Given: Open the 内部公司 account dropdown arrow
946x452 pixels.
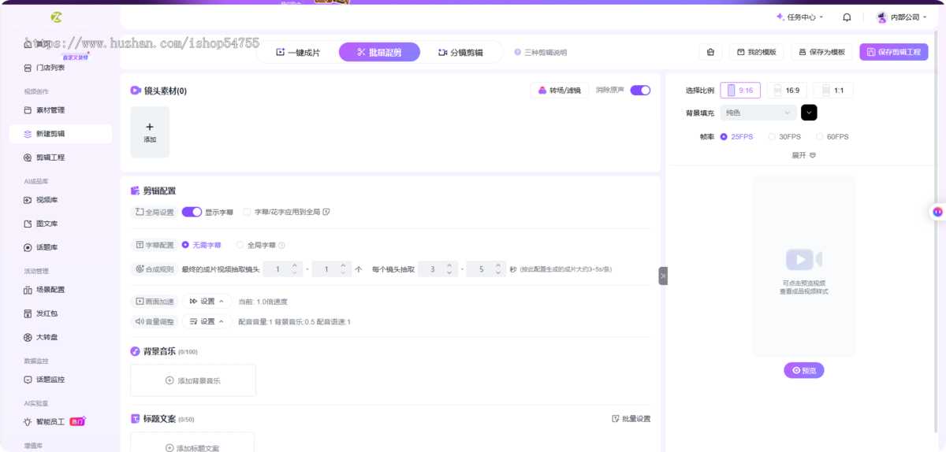Looking at the screenshot, I should (925, 17).
